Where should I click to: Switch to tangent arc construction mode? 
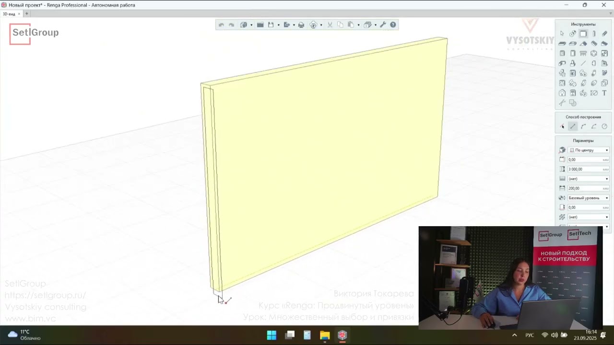click(x=594, y=126)
